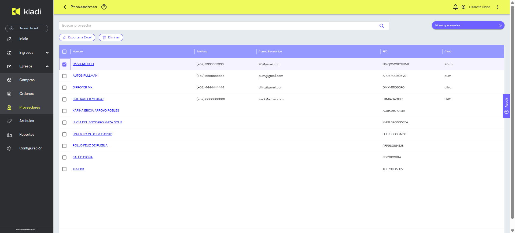
Task: Open the Proveedores help question-mark icon
Action: [104, 7]
